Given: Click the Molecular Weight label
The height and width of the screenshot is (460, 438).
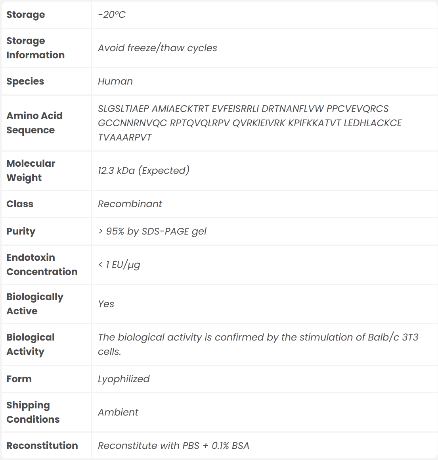Looking at the screenshot, I should pos(31,170).
